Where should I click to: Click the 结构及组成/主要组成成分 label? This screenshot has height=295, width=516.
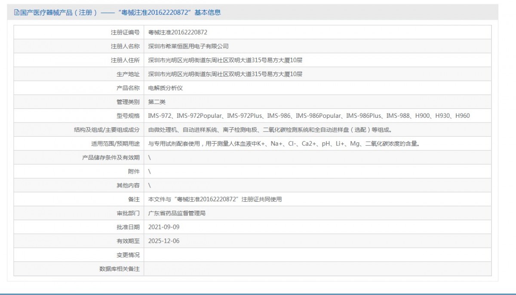coord(107,129)
